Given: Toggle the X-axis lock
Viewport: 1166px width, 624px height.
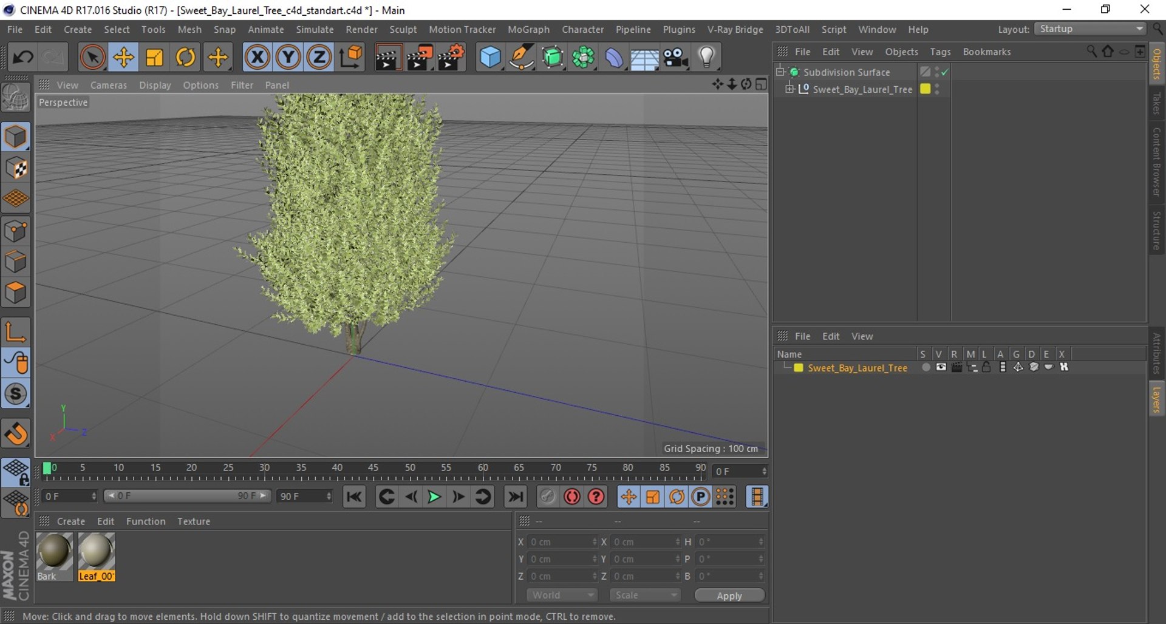Looking at the screenshot, I should [257, 58].
